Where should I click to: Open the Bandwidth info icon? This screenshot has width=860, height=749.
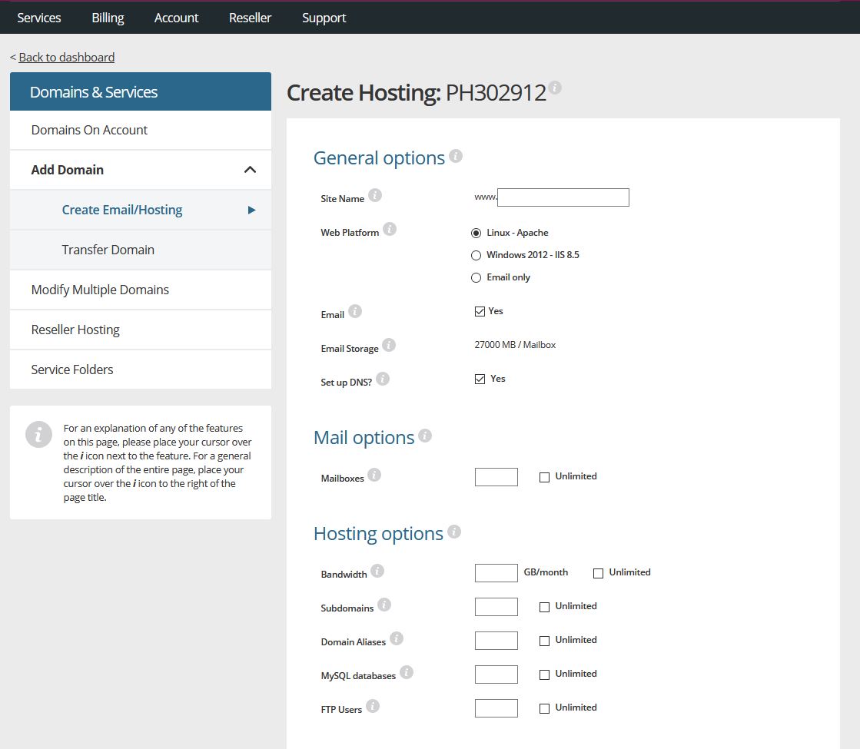[377, 569]
